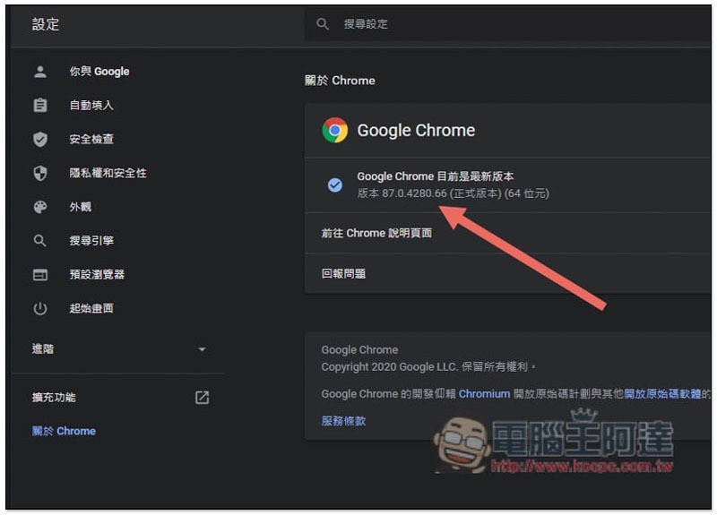
Task: Click the blue update checkmark icon
Action: [334, 185]
